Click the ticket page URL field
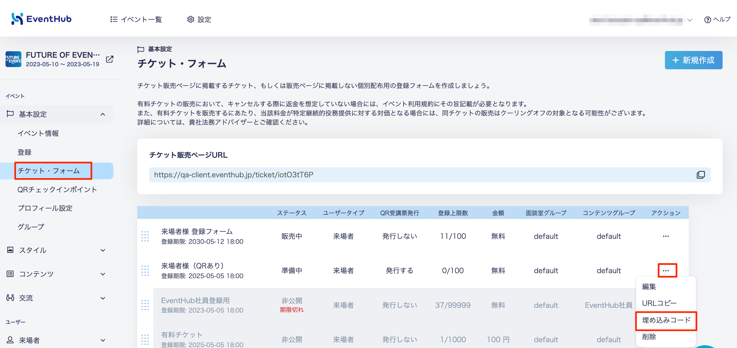Screen dimensions: 737x348 [x=429, y=175]
